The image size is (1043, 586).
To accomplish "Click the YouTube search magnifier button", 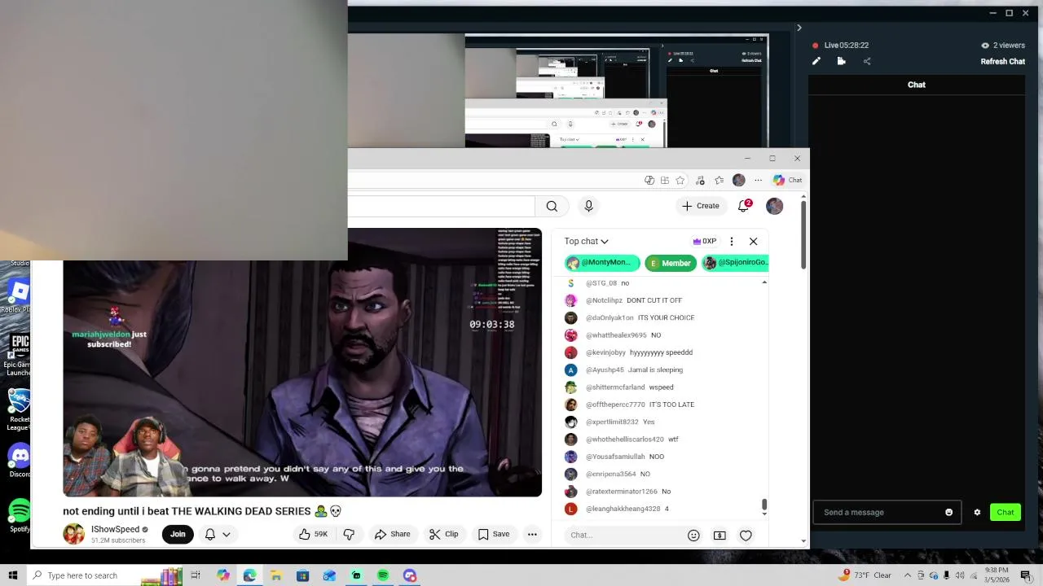I will [x=552, y=207].
